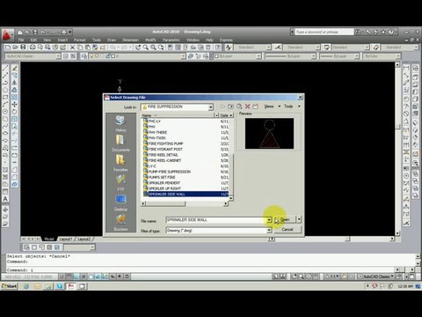Click Plot printer icon in AutoCAD standard toolbar

pyautogui.click(x=33, y=48)
